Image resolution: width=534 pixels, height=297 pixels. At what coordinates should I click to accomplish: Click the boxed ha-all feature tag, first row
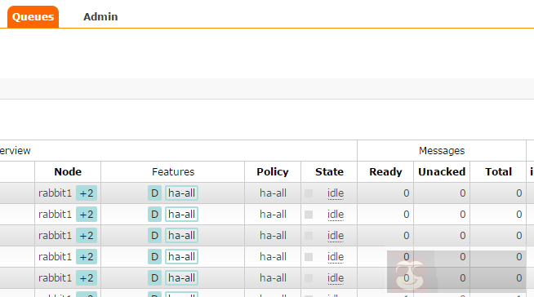[181, 193]
